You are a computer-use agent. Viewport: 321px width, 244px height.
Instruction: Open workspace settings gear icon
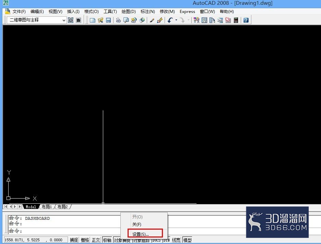coord(71,20)
